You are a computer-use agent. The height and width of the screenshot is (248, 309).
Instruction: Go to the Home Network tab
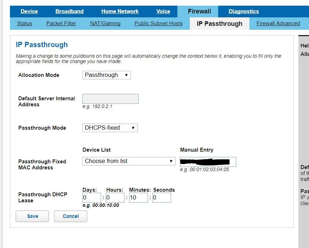point(120,11)
